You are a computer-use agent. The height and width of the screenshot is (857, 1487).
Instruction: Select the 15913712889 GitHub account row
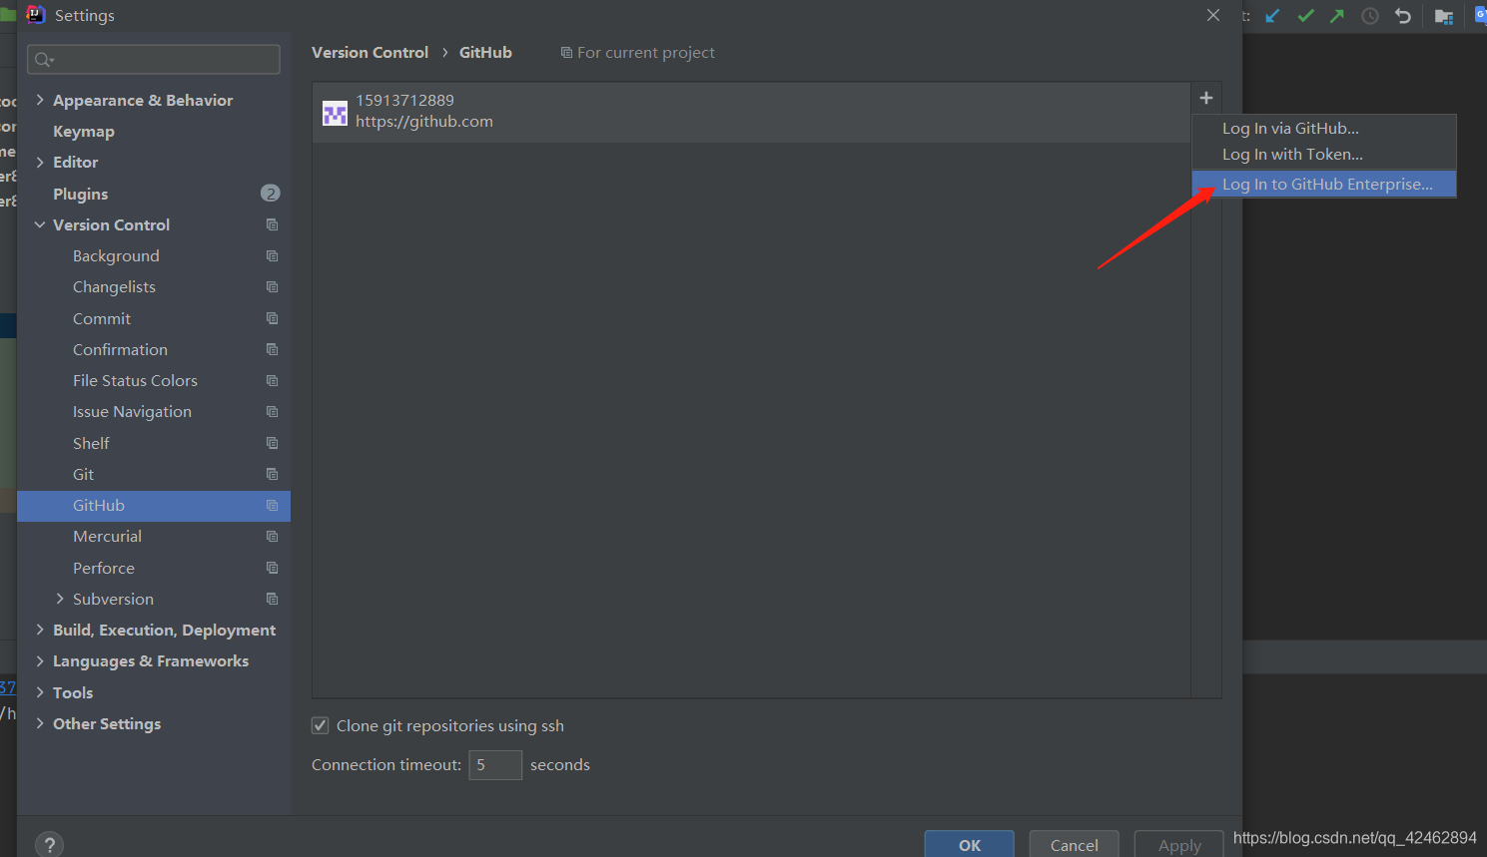click(x=751, y=112)
